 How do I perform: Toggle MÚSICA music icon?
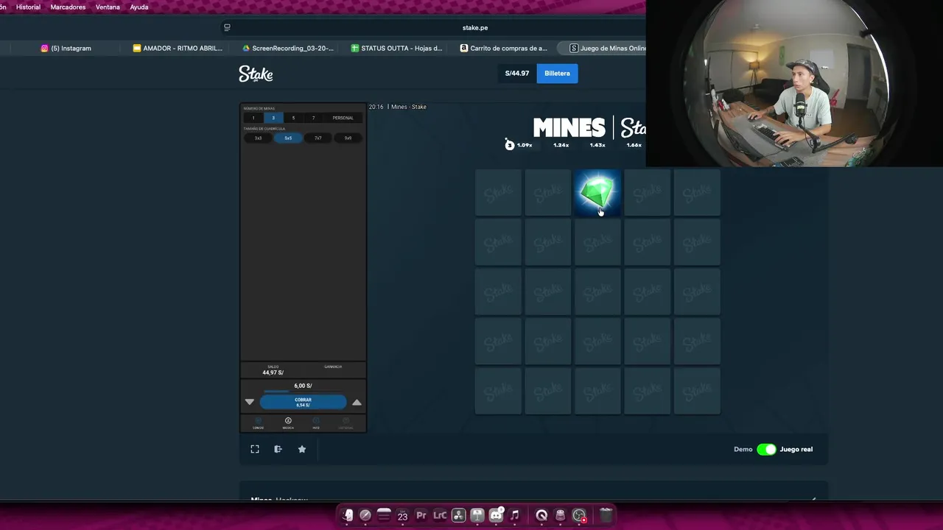(x=288, y=423)
